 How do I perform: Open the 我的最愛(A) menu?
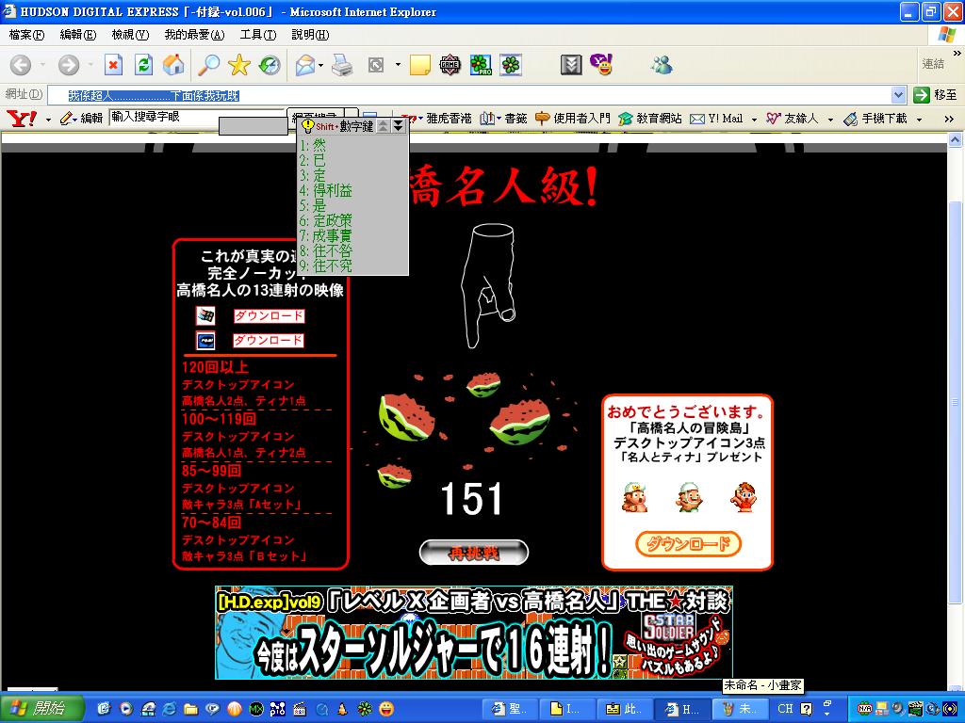194,35
